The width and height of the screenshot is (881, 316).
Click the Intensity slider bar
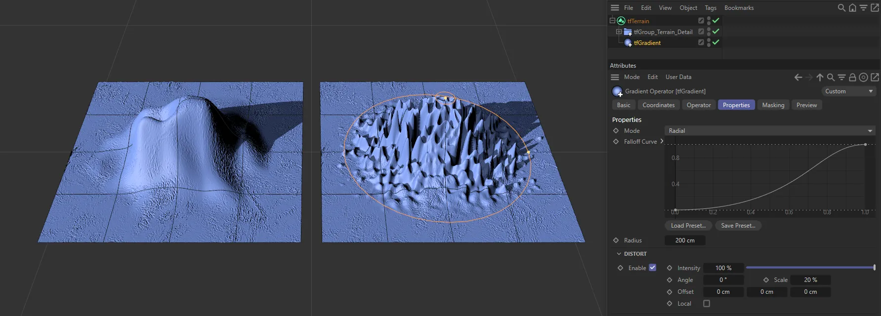[810, 268]
